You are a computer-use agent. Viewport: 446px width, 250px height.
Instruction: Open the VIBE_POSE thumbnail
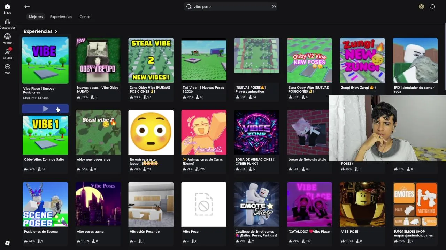click(362, 204)
